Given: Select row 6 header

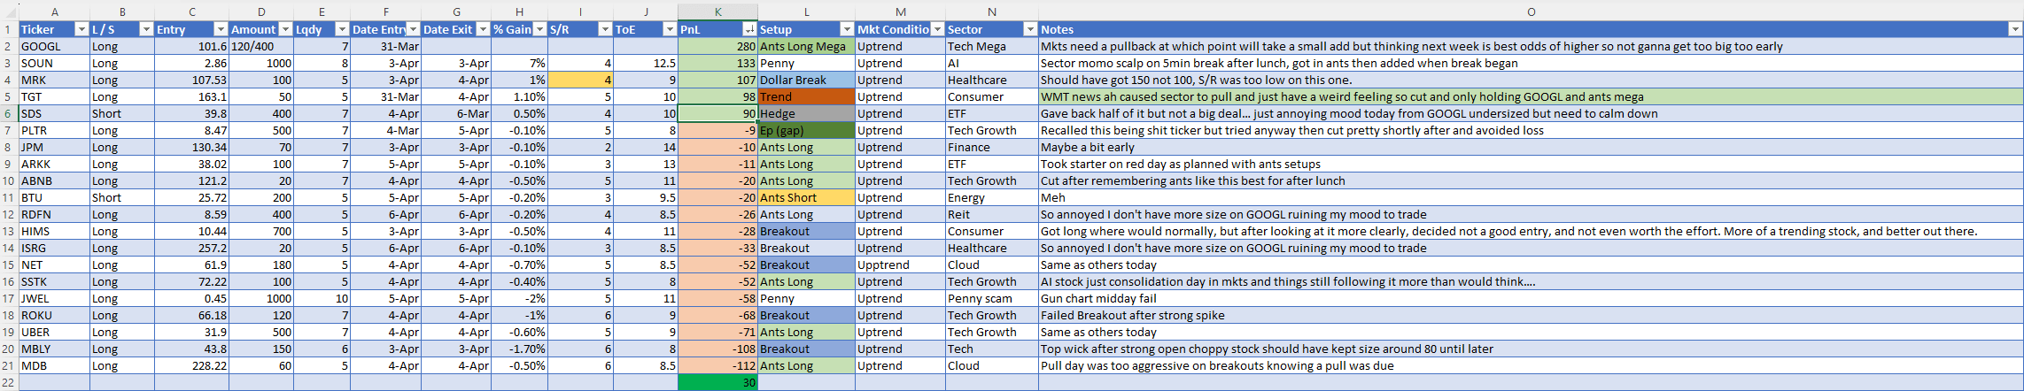Looking at the screenshot, I should [9, 113].
